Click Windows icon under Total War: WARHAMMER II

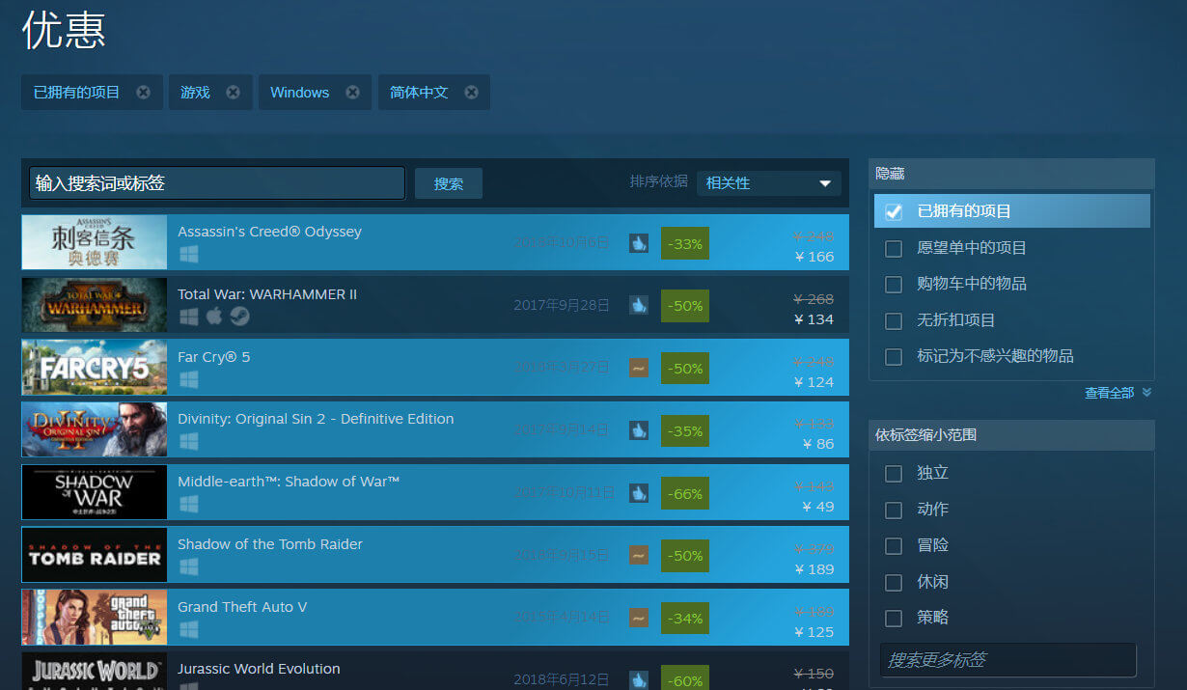coord(188,317)
